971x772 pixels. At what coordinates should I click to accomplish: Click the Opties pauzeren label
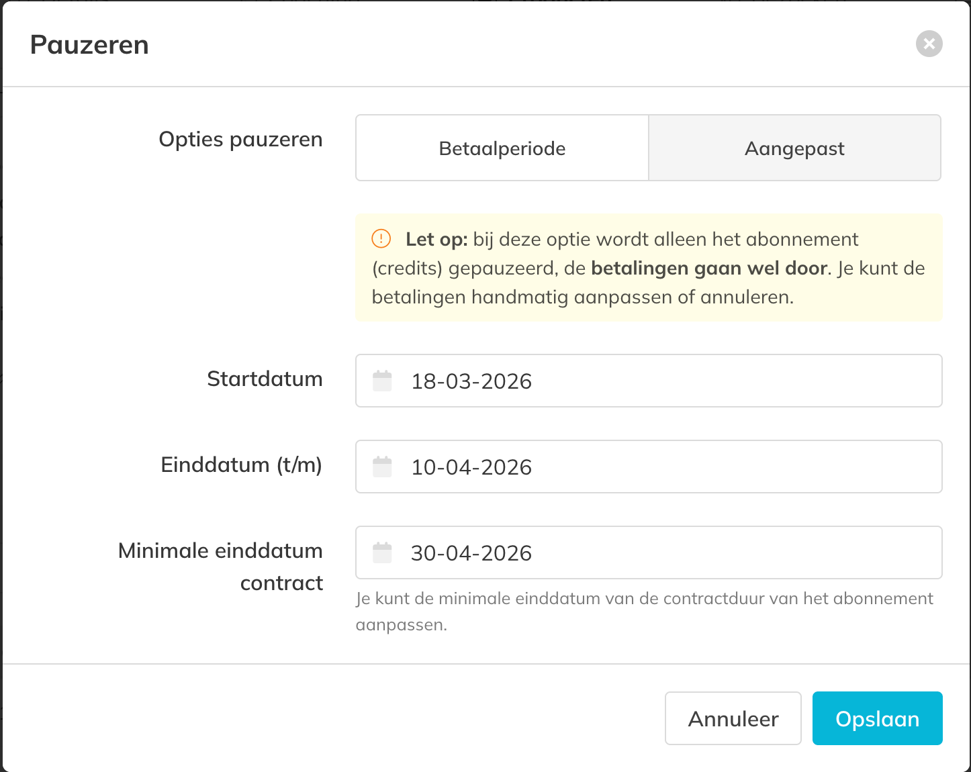click(240, 140)
